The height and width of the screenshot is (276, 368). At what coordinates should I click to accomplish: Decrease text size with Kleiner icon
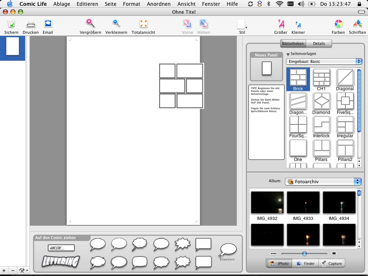click(298, 24)
